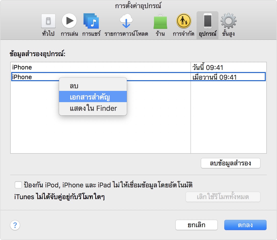Confirm with the ตกลง button
The height and width of the screenshot is (240, 277).
(x=245, y=225)
